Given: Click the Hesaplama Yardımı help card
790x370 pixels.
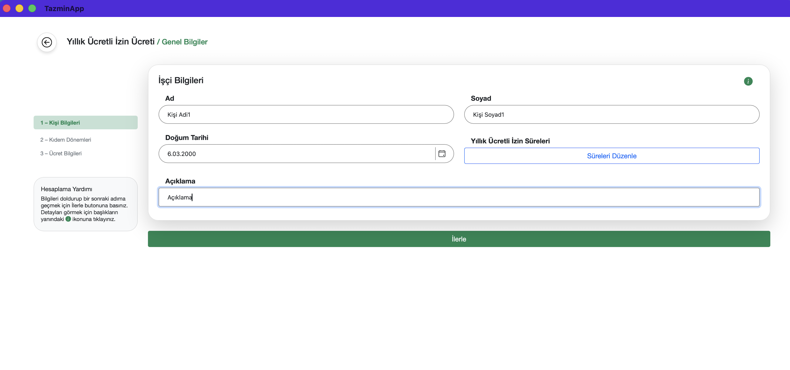Looking at the screenshot, I should click(x=85, y=204).
